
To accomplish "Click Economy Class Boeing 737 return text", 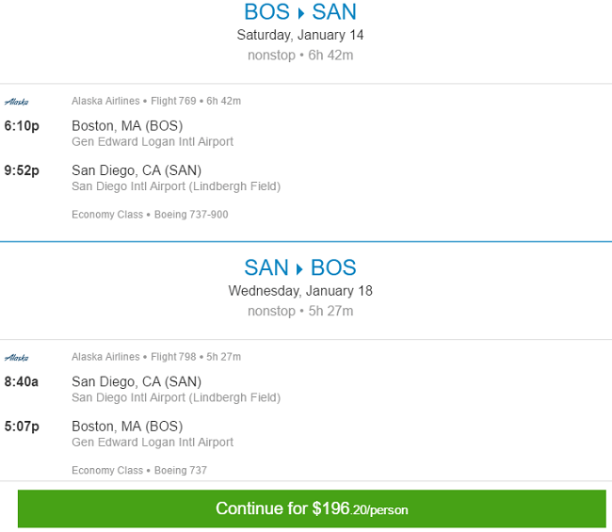I will 139,471.
